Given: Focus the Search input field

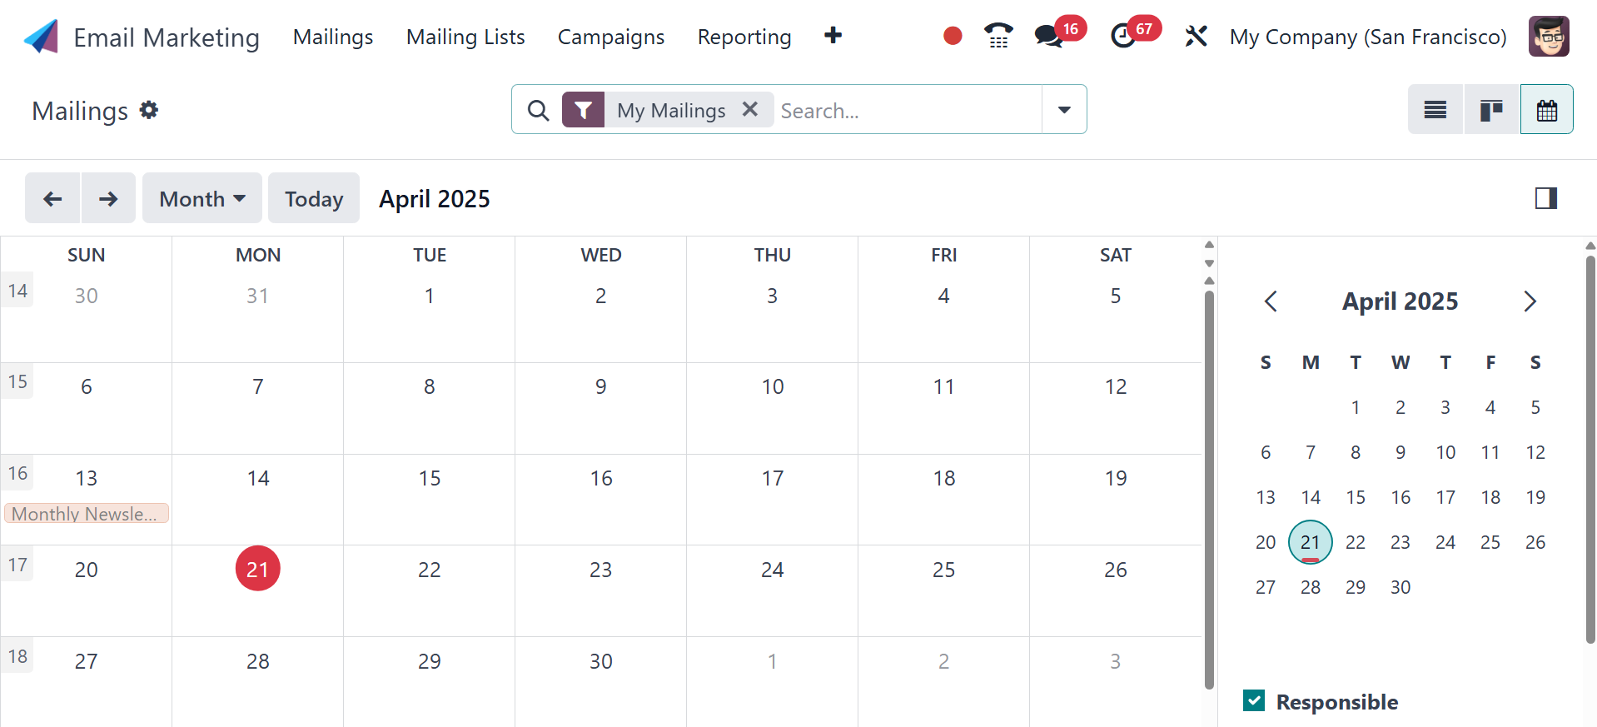Looking at the screenshot, I should tap(908, 110).
